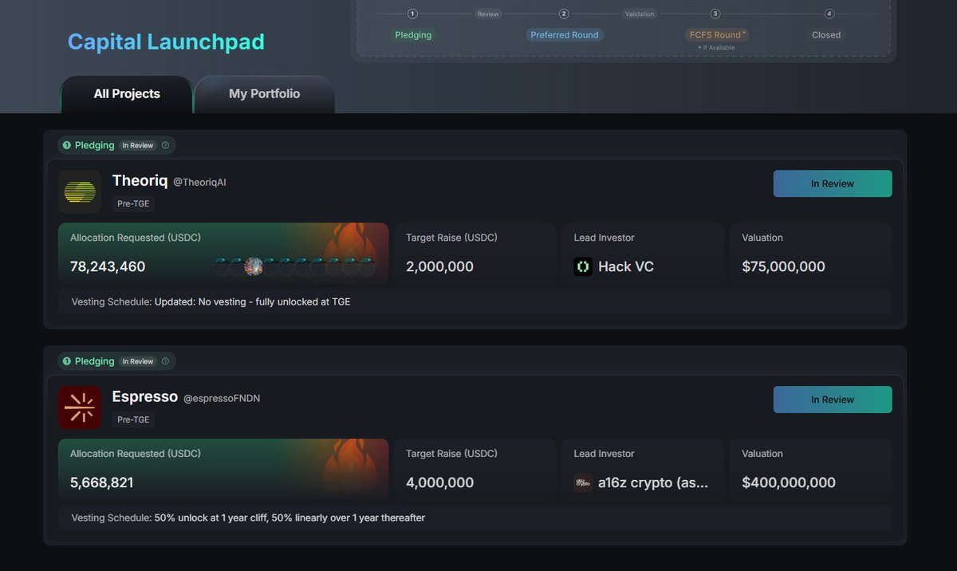Image resolution: width=957 pixels, height=571 pixels.
Task: Open the @espressoFNDN handle link
Action: pos(222,399)
